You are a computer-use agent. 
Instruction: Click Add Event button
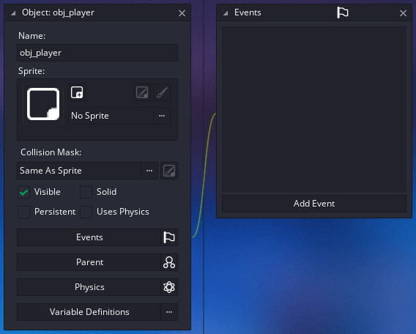click(314, 204)
